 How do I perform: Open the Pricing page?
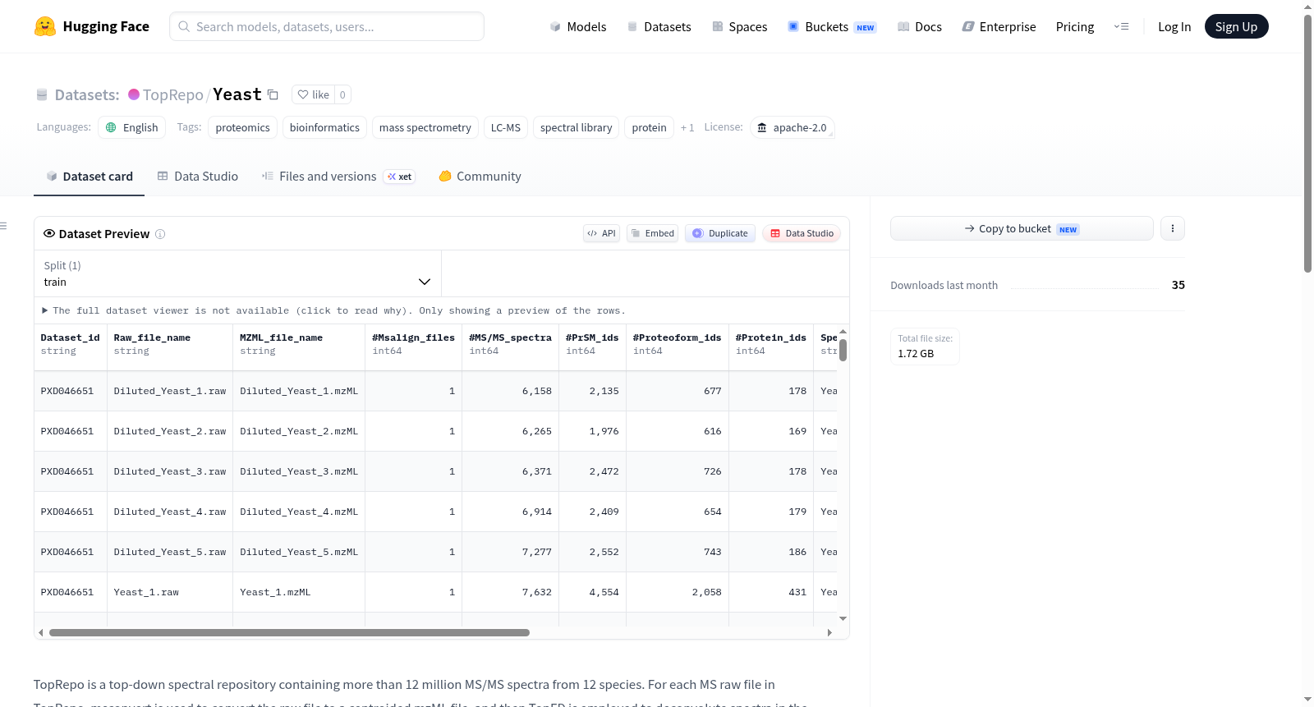tap(1075, 26)
